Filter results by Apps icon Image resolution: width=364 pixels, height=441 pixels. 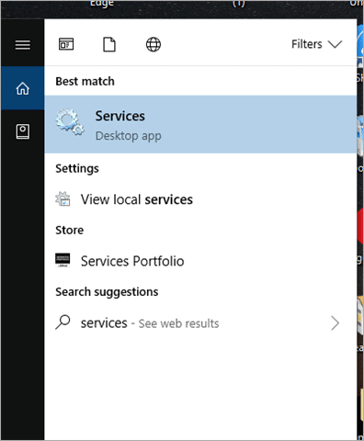pos(66,44)
